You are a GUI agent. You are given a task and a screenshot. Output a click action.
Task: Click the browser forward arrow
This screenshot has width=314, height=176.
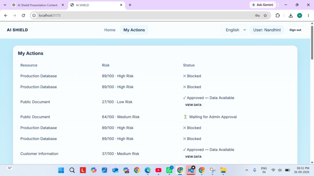click(14, 16)
